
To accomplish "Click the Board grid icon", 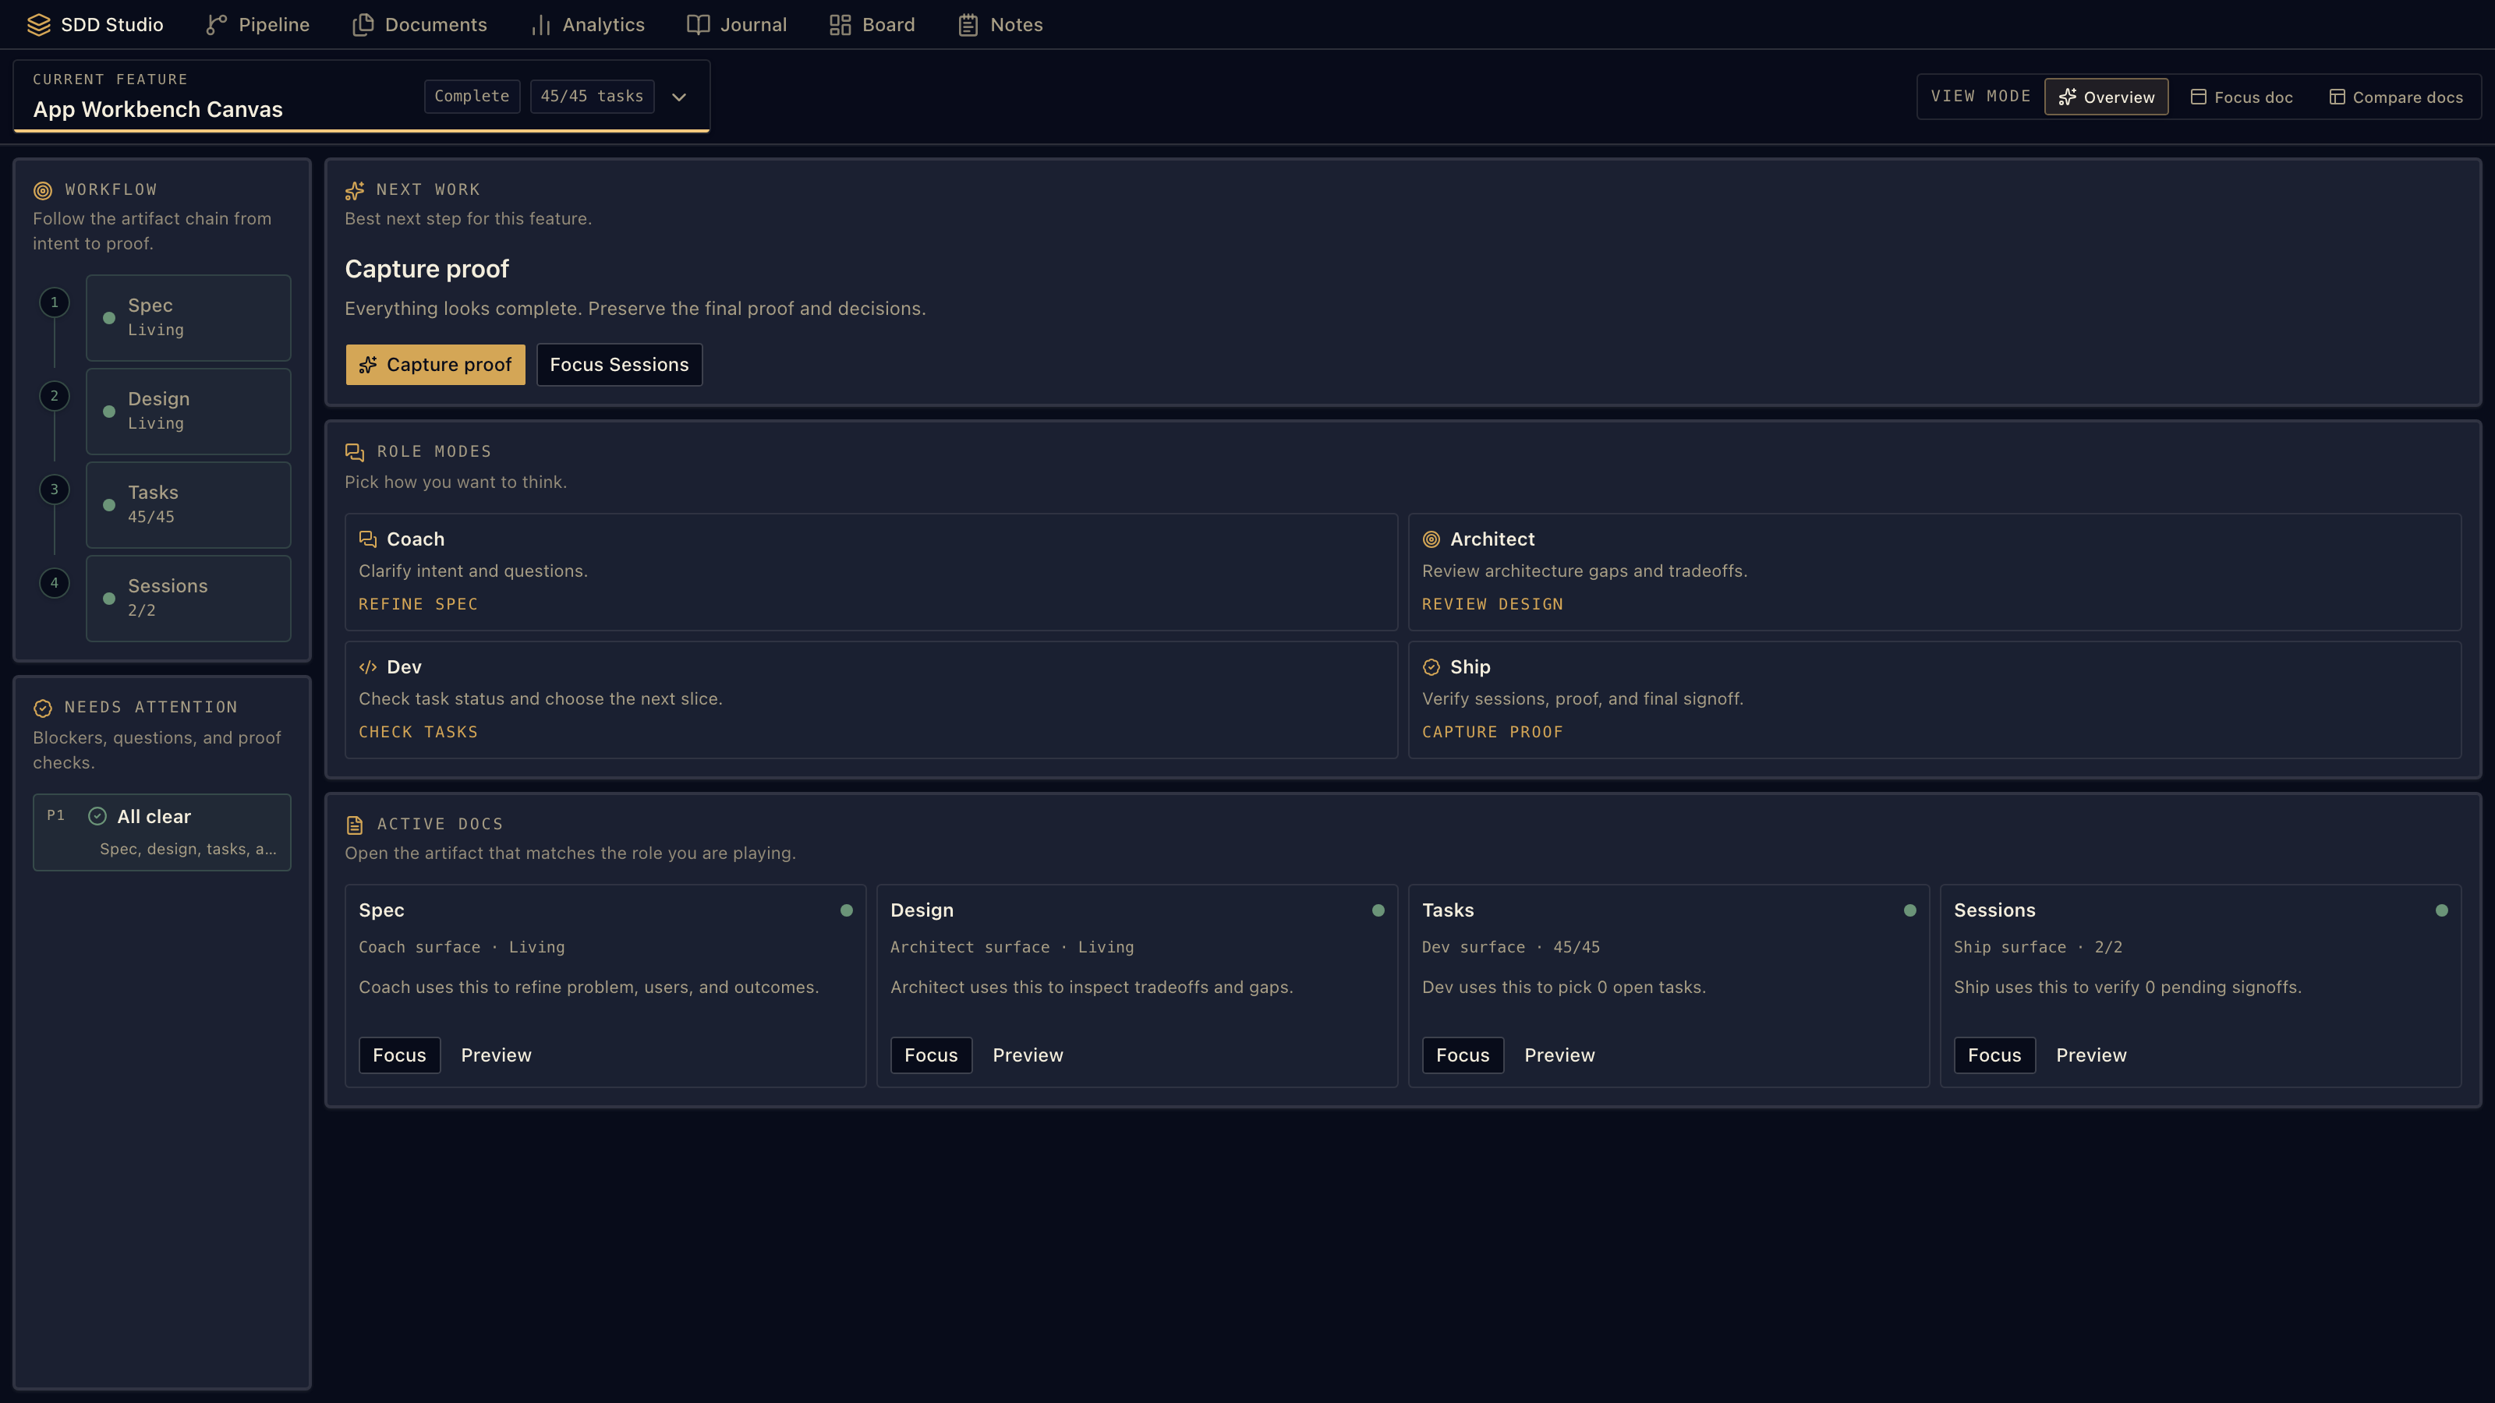I will (x=840, y=25).
